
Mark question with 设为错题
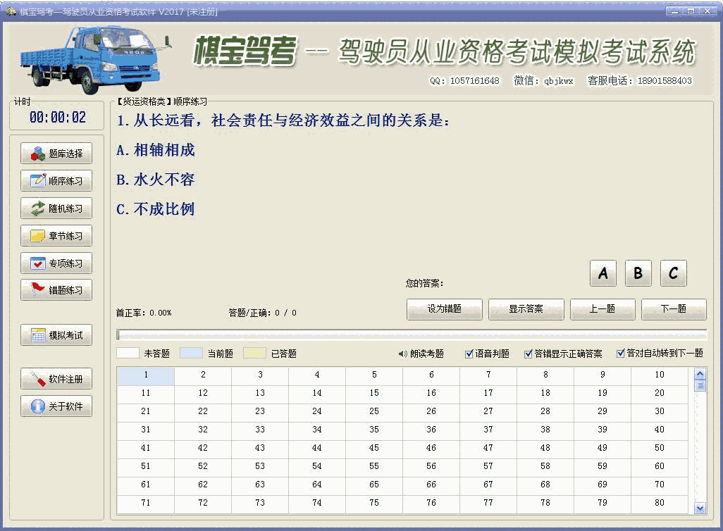click(x=444, y=309)
